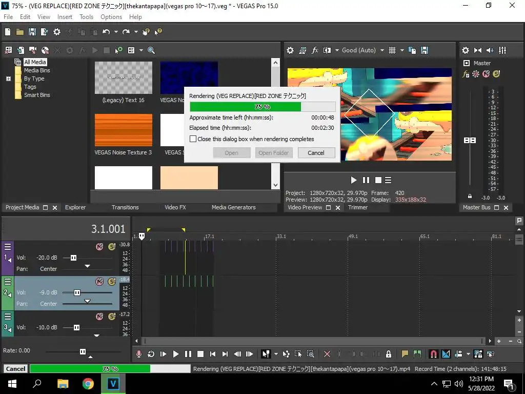Switch to the Media Generators tab

[233, 207]
